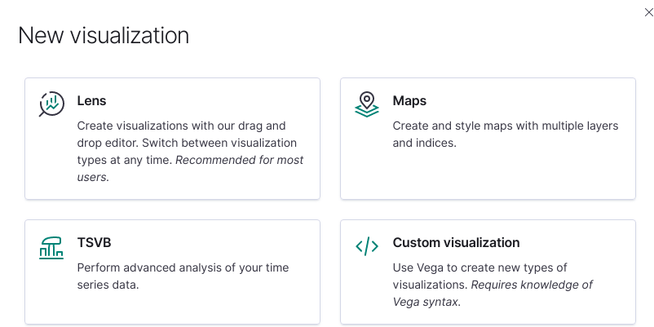Click the Maps pin and layers icon

click(367, 104)
